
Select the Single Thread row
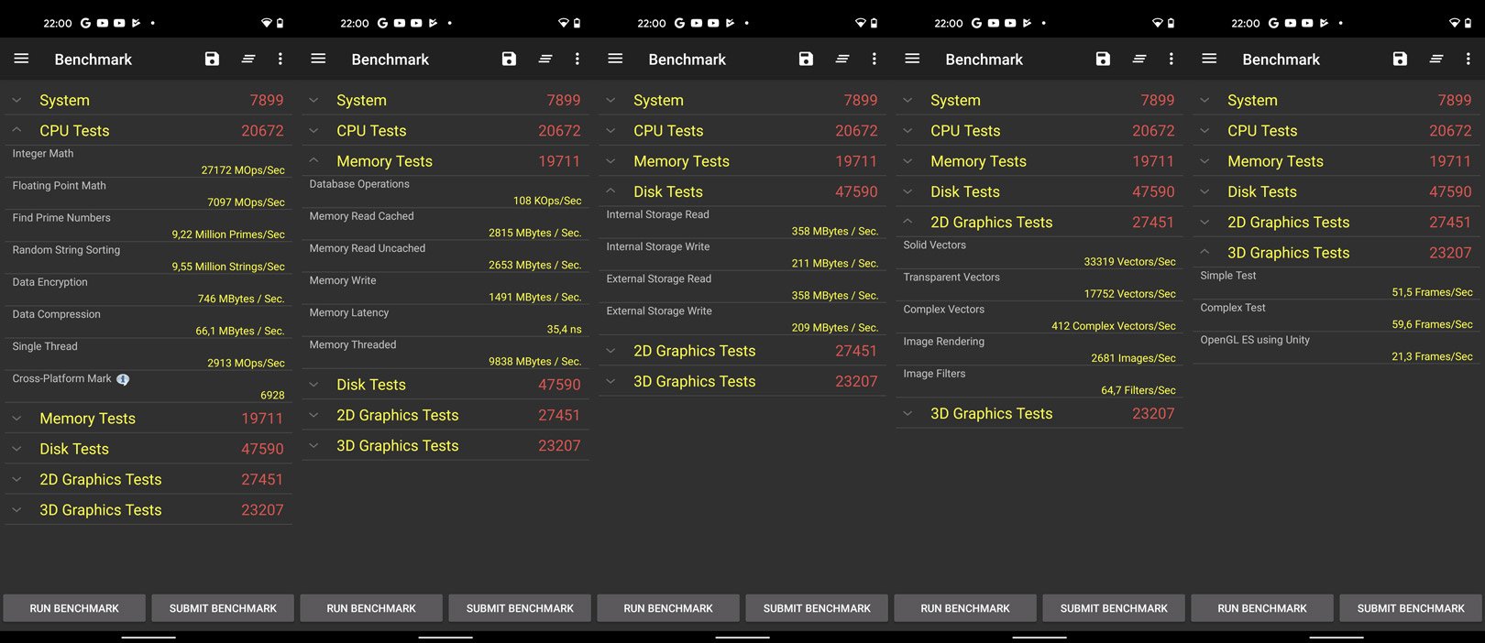[x=148, y=354]
